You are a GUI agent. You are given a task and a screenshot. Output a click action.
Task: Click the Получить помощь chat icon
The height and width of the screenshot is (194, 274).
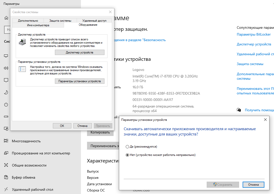[x=239, y=110]
